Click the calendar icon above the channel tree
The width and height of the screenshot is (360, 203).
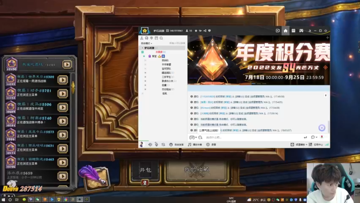[x=156, y=38]
